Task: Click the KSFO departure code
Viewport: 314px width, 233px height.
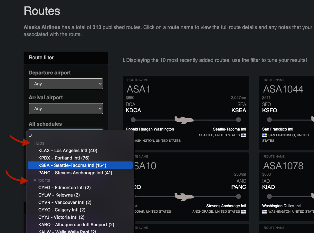Action: [x=270, y=111]
